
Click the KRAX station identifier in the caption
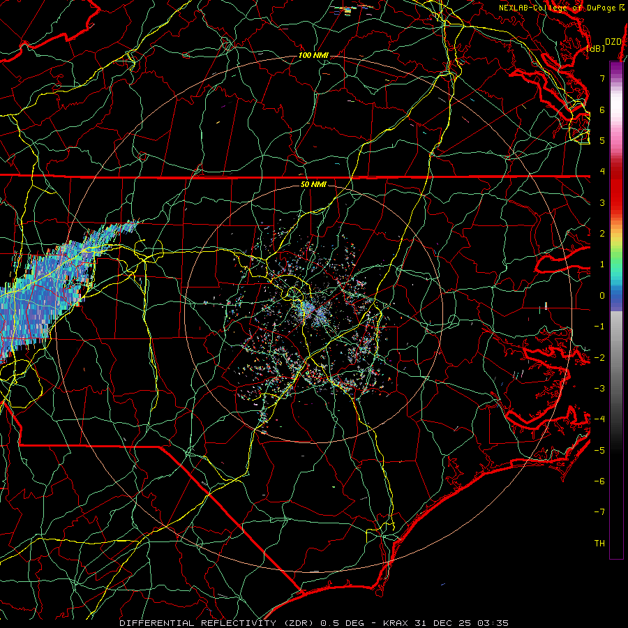[396, 623]
